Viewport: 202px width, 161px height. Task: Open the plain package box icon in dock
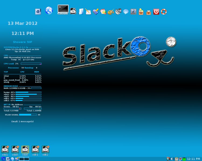click(x=148, y=12)
